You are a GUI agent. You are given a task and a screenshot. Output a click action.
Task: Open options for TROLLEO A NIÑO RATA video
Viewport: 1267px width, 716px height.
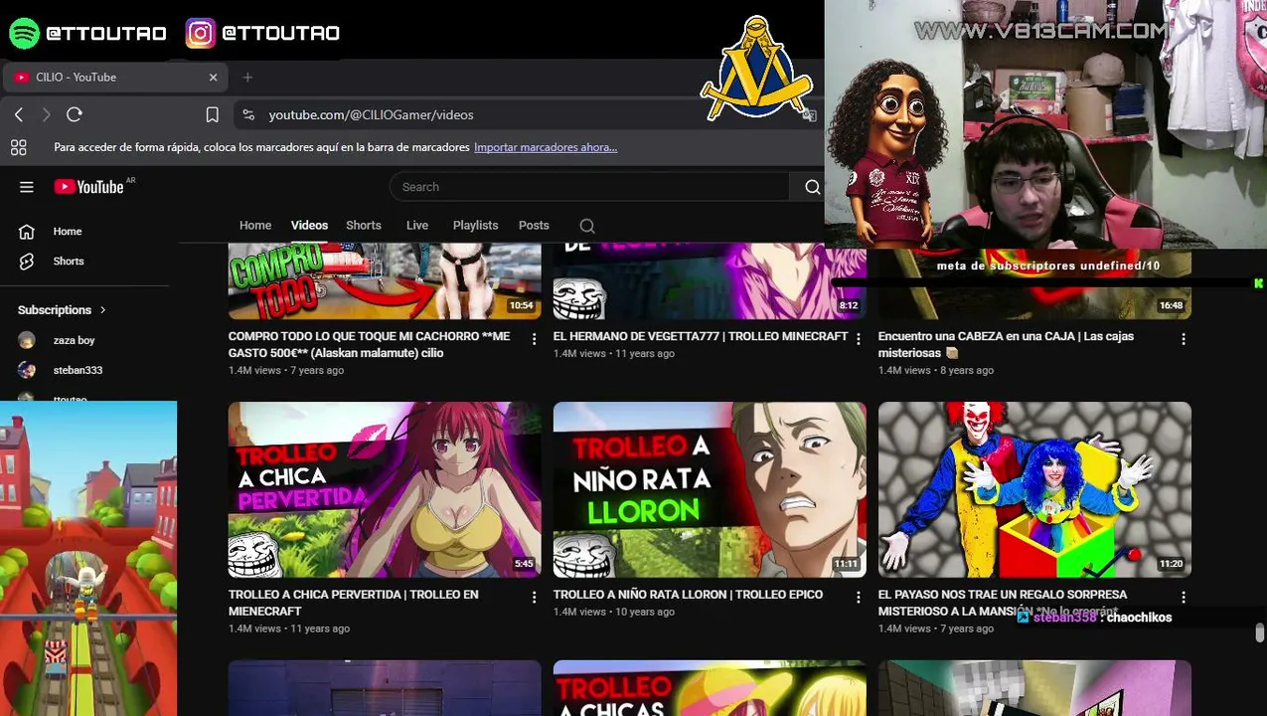coord(859,598)
